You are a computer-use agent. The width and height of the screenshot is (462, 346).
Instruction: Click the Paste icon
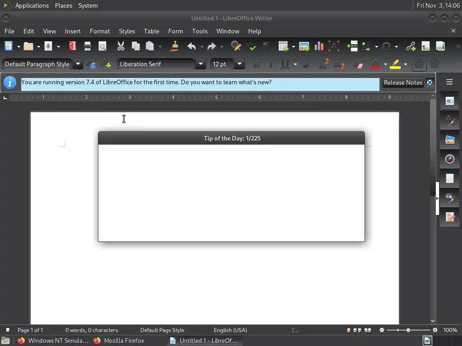click(150, 46)
